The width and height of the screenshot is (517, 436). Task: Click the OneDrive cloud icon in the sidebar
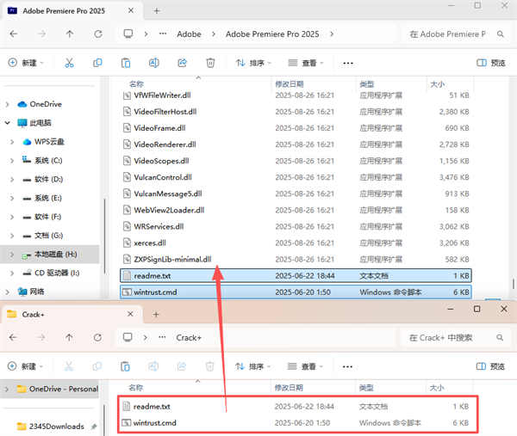22,104
